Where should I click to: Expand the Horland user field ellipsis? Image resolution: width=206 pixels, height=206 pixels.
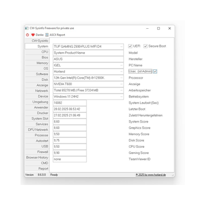[121, 71]
